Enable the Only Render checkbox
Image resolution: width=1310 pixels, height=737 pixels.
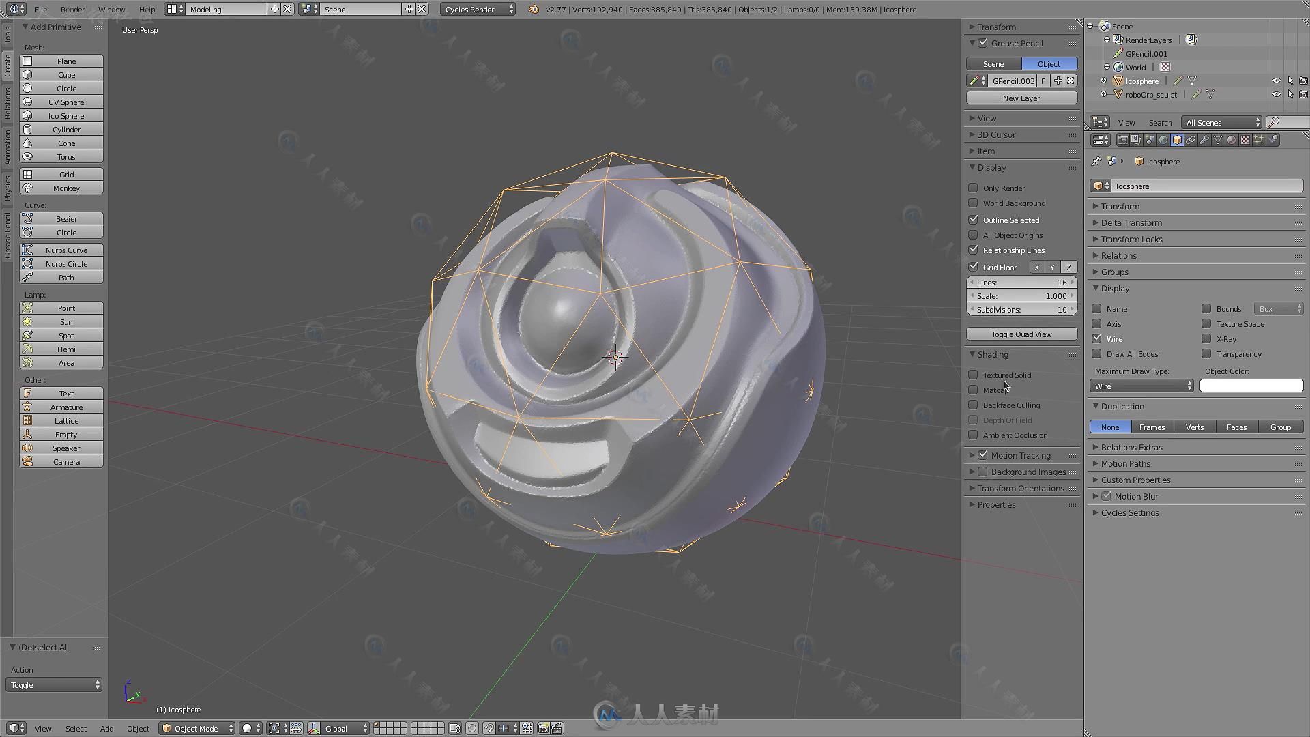973,188
